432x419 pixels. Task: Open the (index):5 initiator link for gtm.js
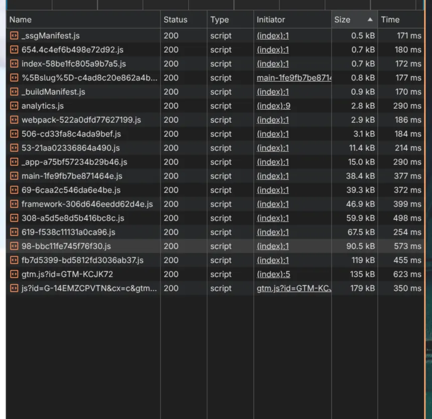pyautogui.click(x=273, y=274)
